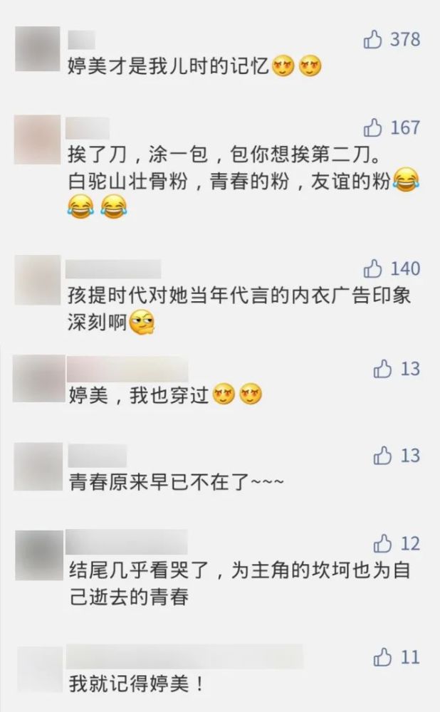This screenshot has height=712, width=440.
Task: Open username above 婷美才是我儿时的记忆
Action: point(81,40)
